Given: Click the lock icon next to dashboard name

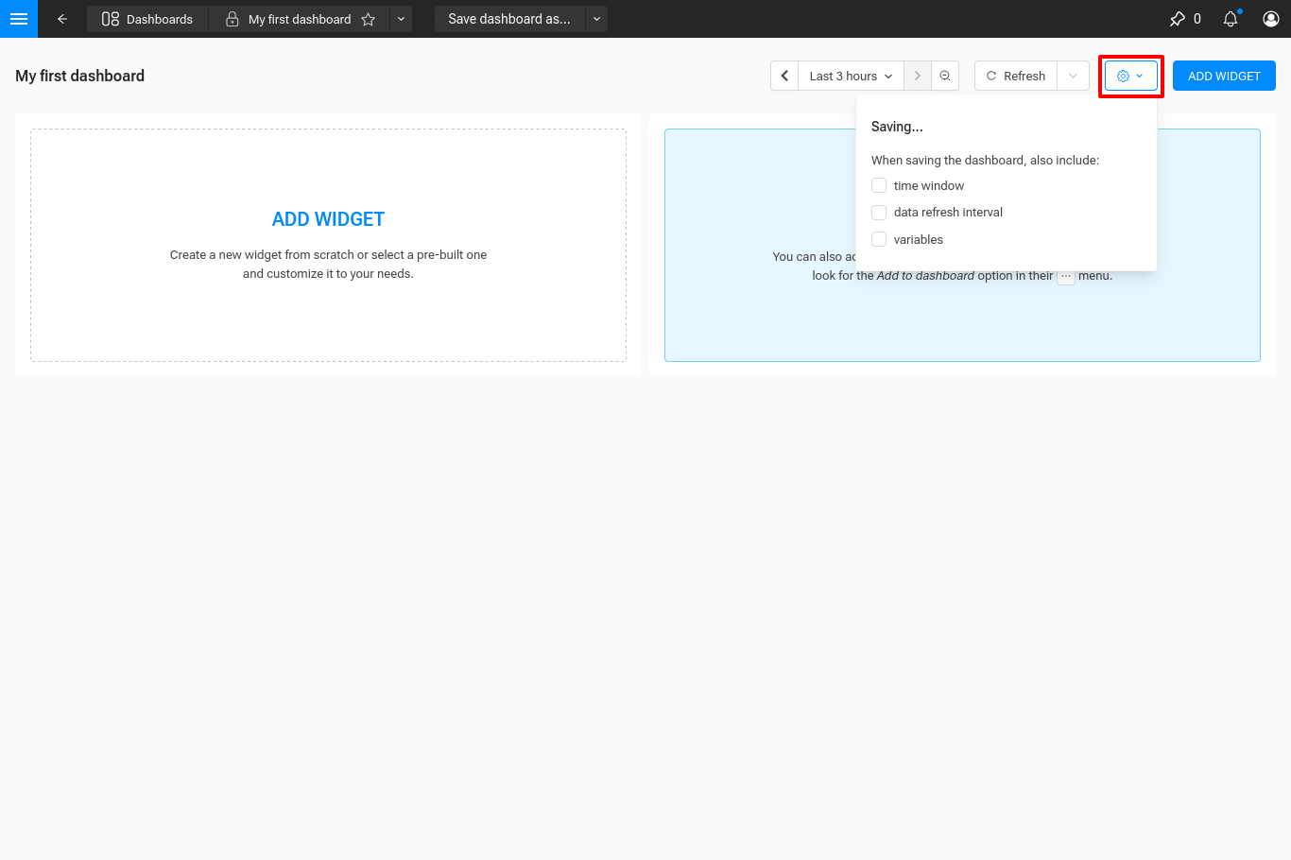Looking at the screenshot, I should pos(232,18).
